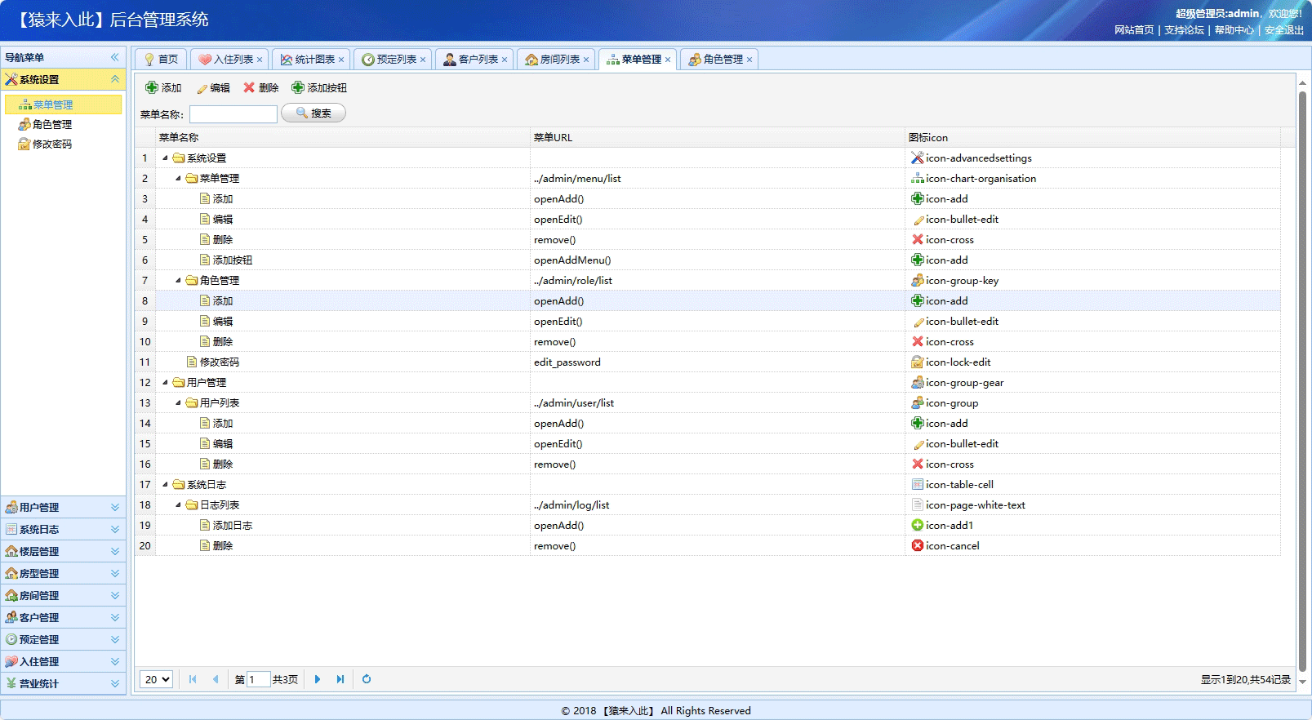Close the 房间列表 tab

point(586,60)
